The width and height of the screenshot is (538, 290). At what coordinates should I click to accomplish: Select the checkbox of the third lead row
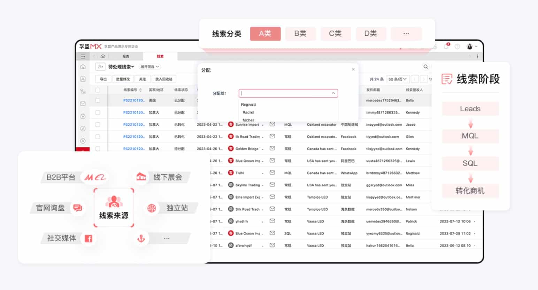[98, 124]
